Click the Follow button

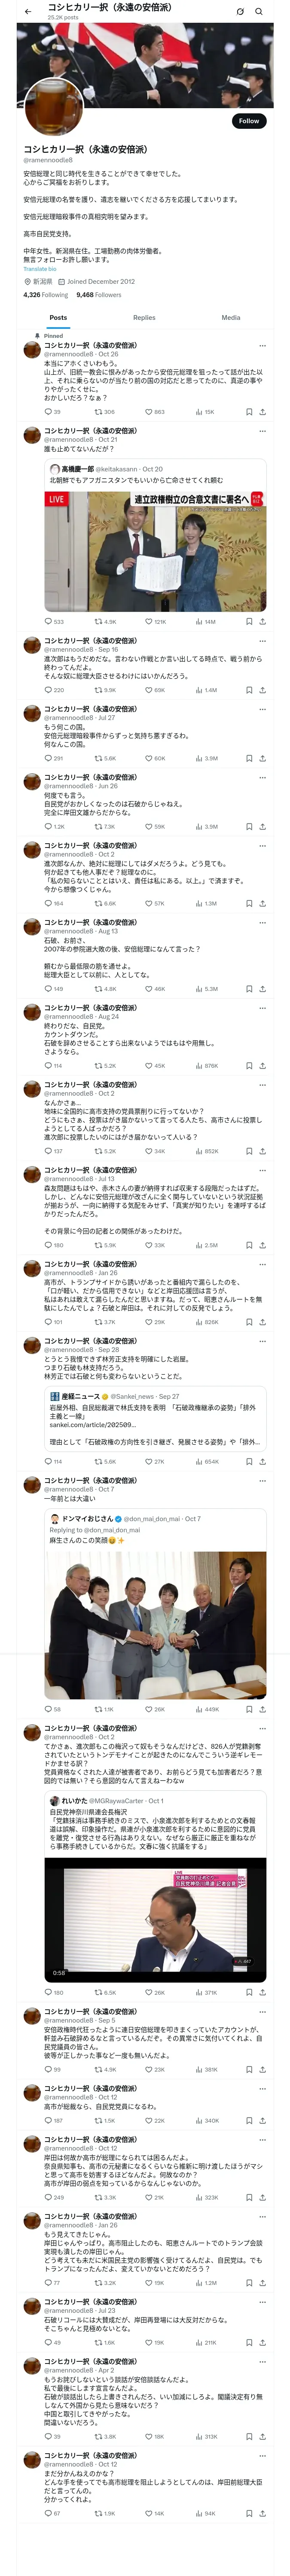[248, 121]
